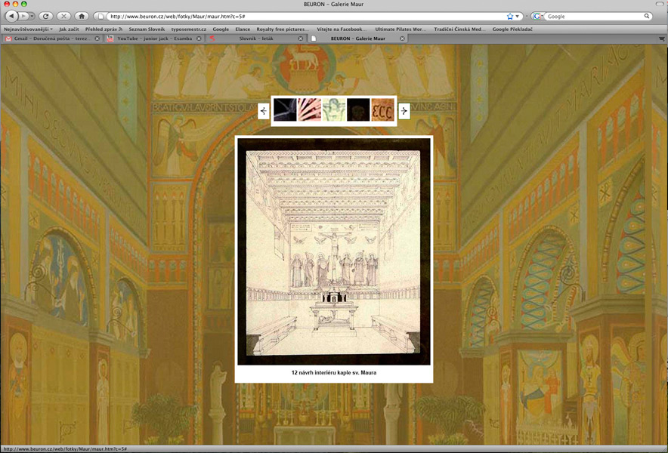Open the Ultimate Pilates Wor... bookmark
The width and height of the screenshot is (668, 453).
pyautogui.click(x=400, y=29)
